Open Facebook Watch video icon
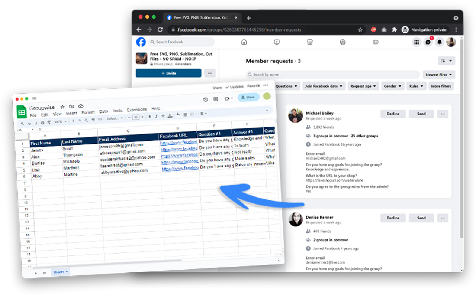The height and width of the screenshot is (297, 476). [277, 42]
